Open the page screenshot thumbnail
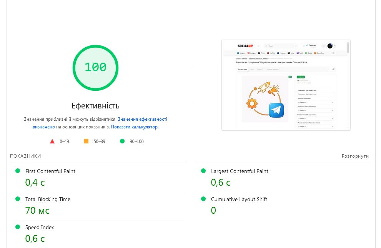The width and height of the screenshot is (381, 248). (x=286, y=85)
